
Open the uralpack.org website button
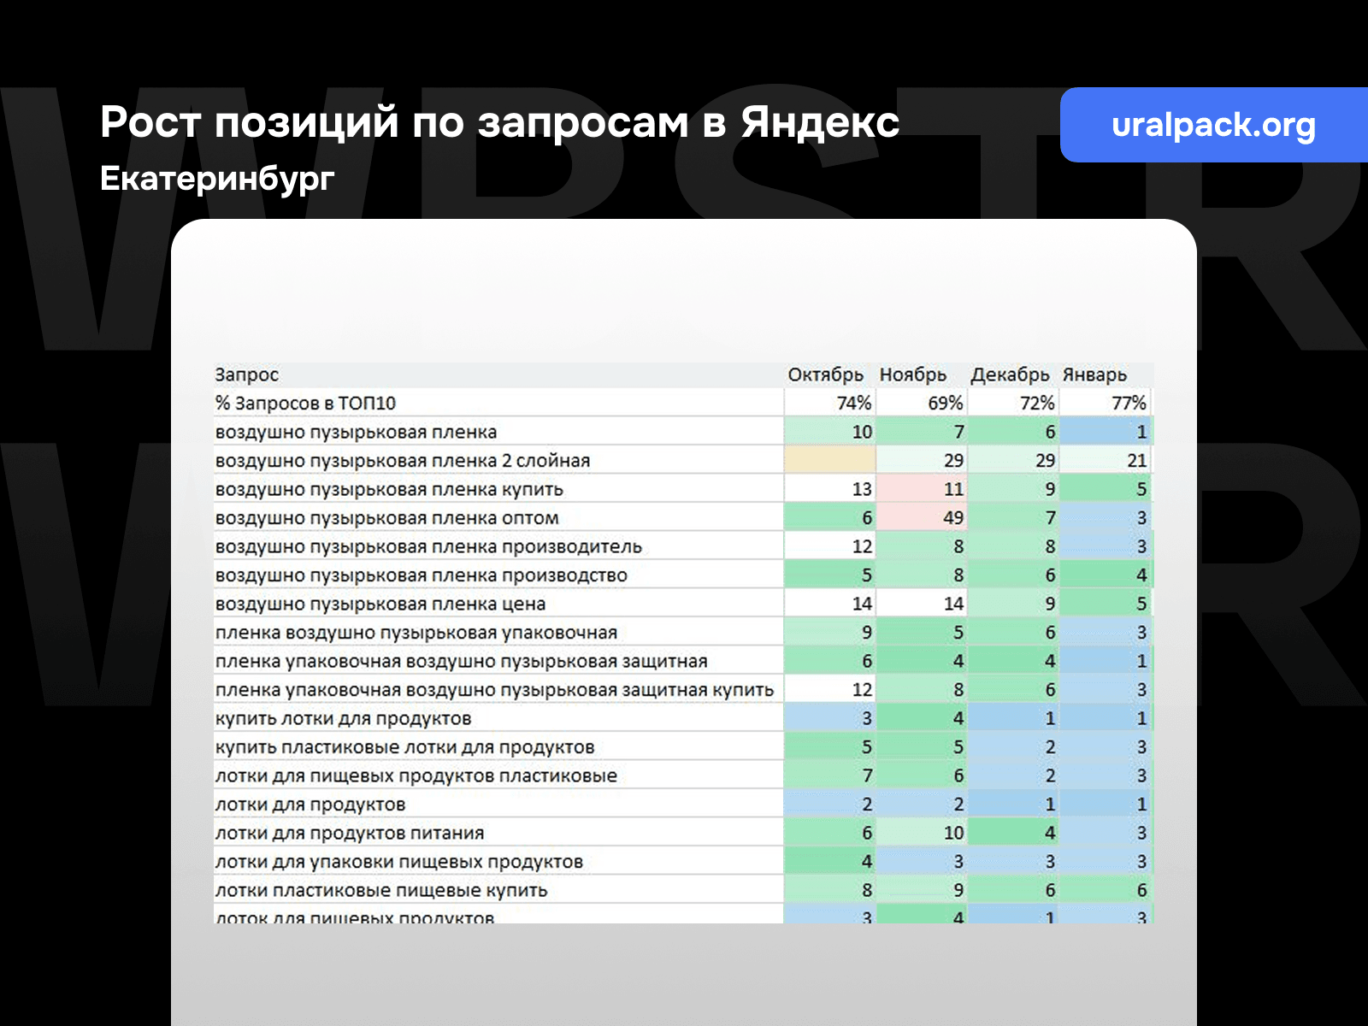point(1214,125)
